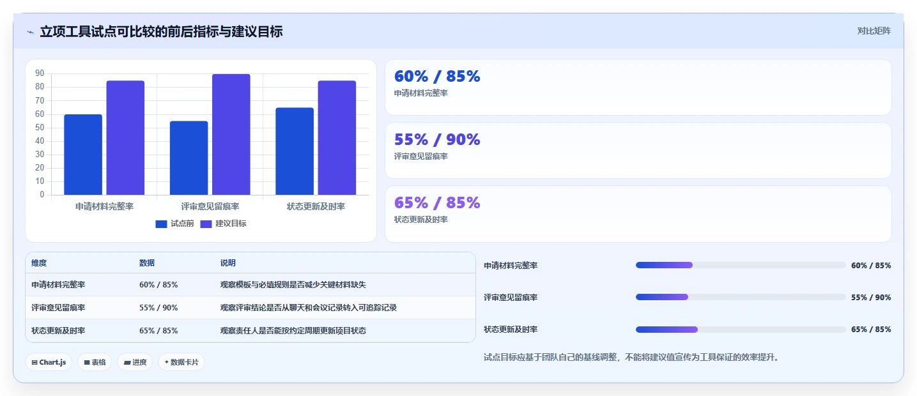The height and width of the screenshot is (396, 917).
Task: Click the 说明 column header
Action: (228, 263)
